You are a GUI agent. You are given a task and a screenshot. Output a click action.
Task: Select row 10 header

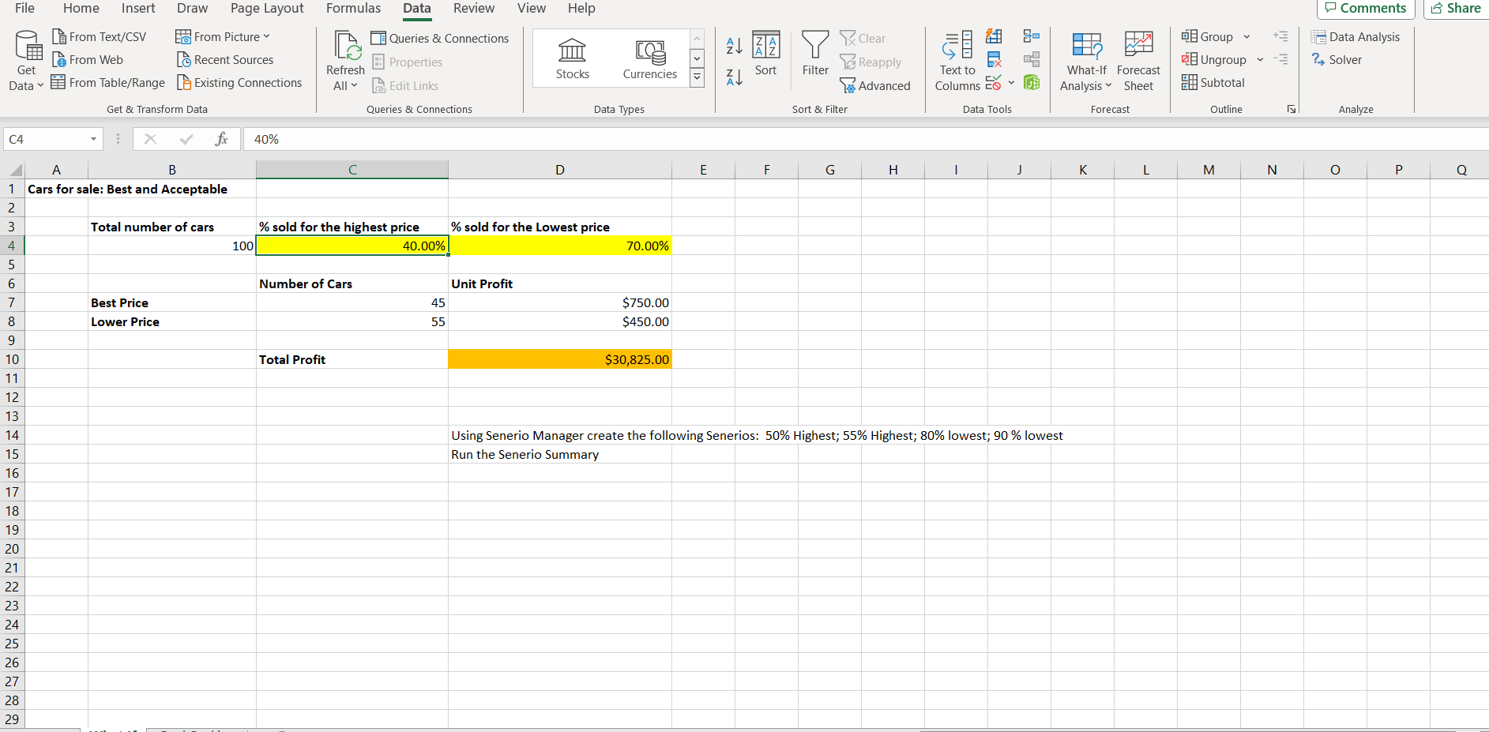coord(12,359)
